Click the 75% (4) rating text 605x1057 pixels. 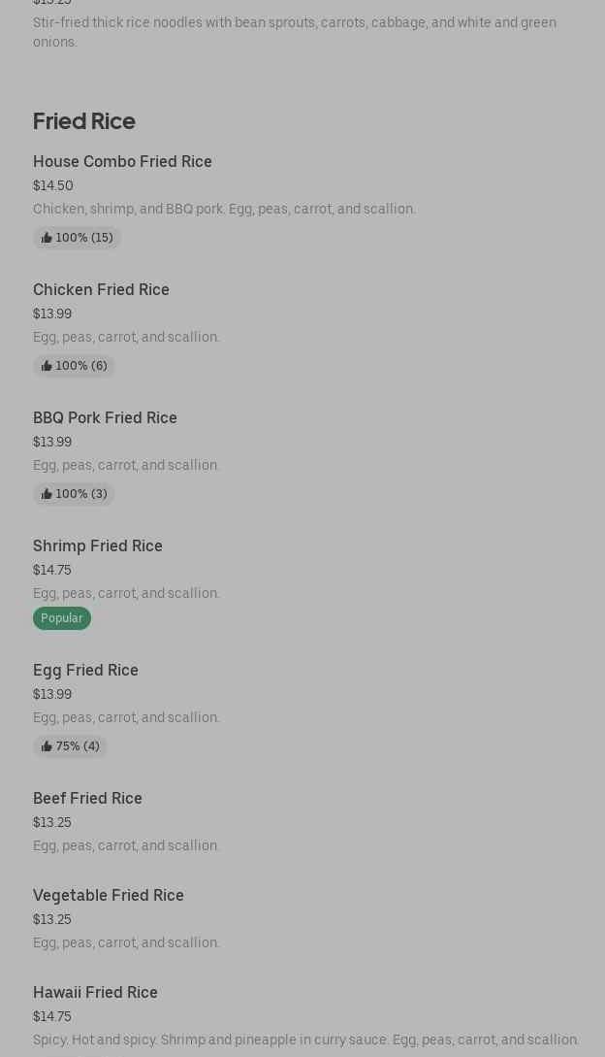78,746
